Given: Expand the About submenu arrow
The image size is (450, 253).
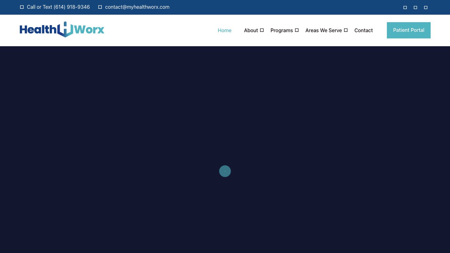Looking at the screenshot, I should (x=262, y=30).
